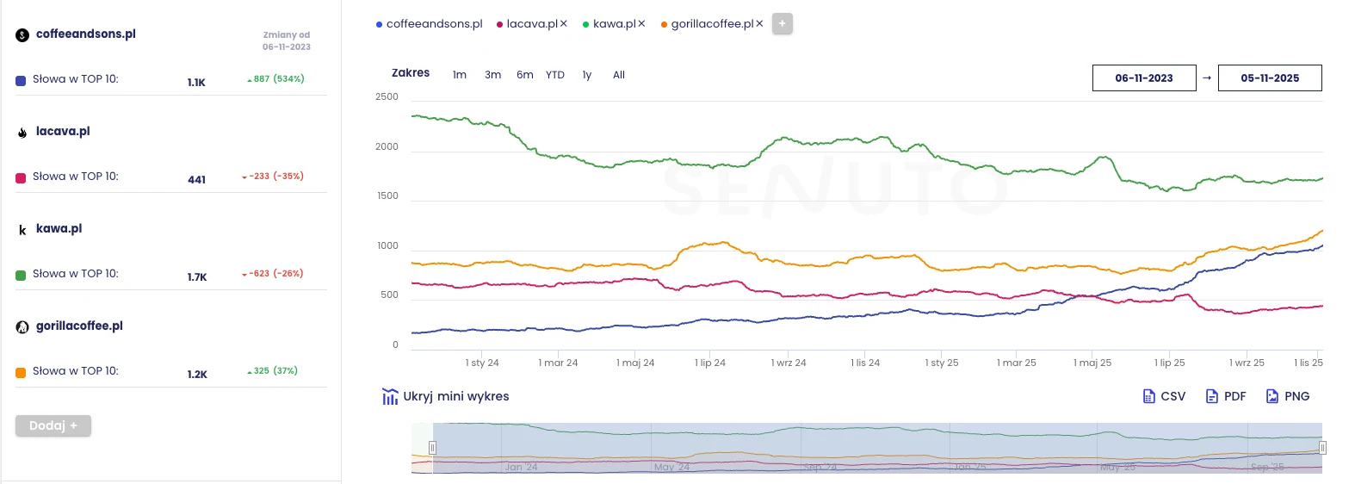Open the end date field 05-11-2025

(x=1270, y=78)
